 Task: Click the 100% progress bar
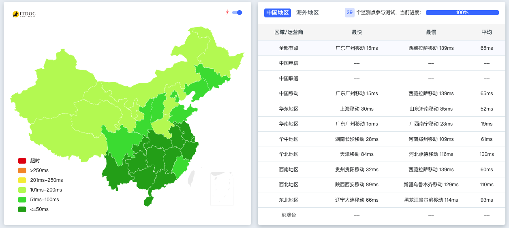462,13
